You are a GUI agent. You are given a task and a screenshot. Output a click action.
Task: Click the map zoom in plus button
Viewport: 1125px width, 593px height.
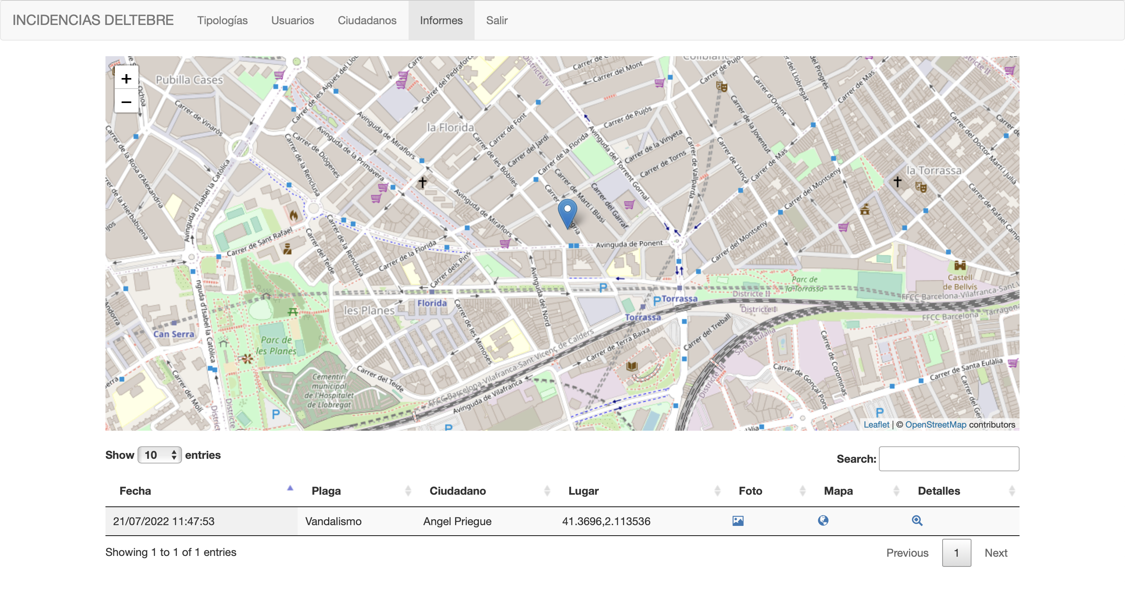pos(126,79)
